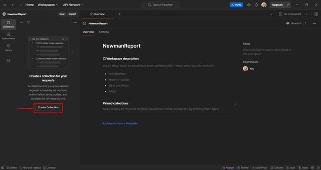Open the user avatar menu in header
This screenshot has height=170, width=321.
click(x=264, y=5)
